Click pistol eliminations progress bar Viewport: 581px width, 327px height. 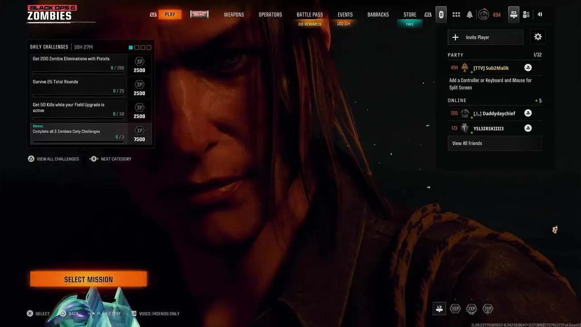[78, 73]
